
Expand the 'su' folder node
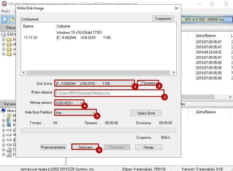3,54
